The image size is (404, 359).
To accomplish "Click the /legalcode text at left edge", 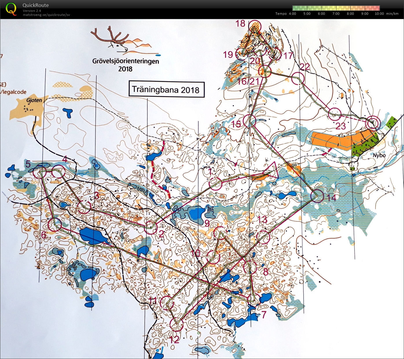I will tap(13, 92).
